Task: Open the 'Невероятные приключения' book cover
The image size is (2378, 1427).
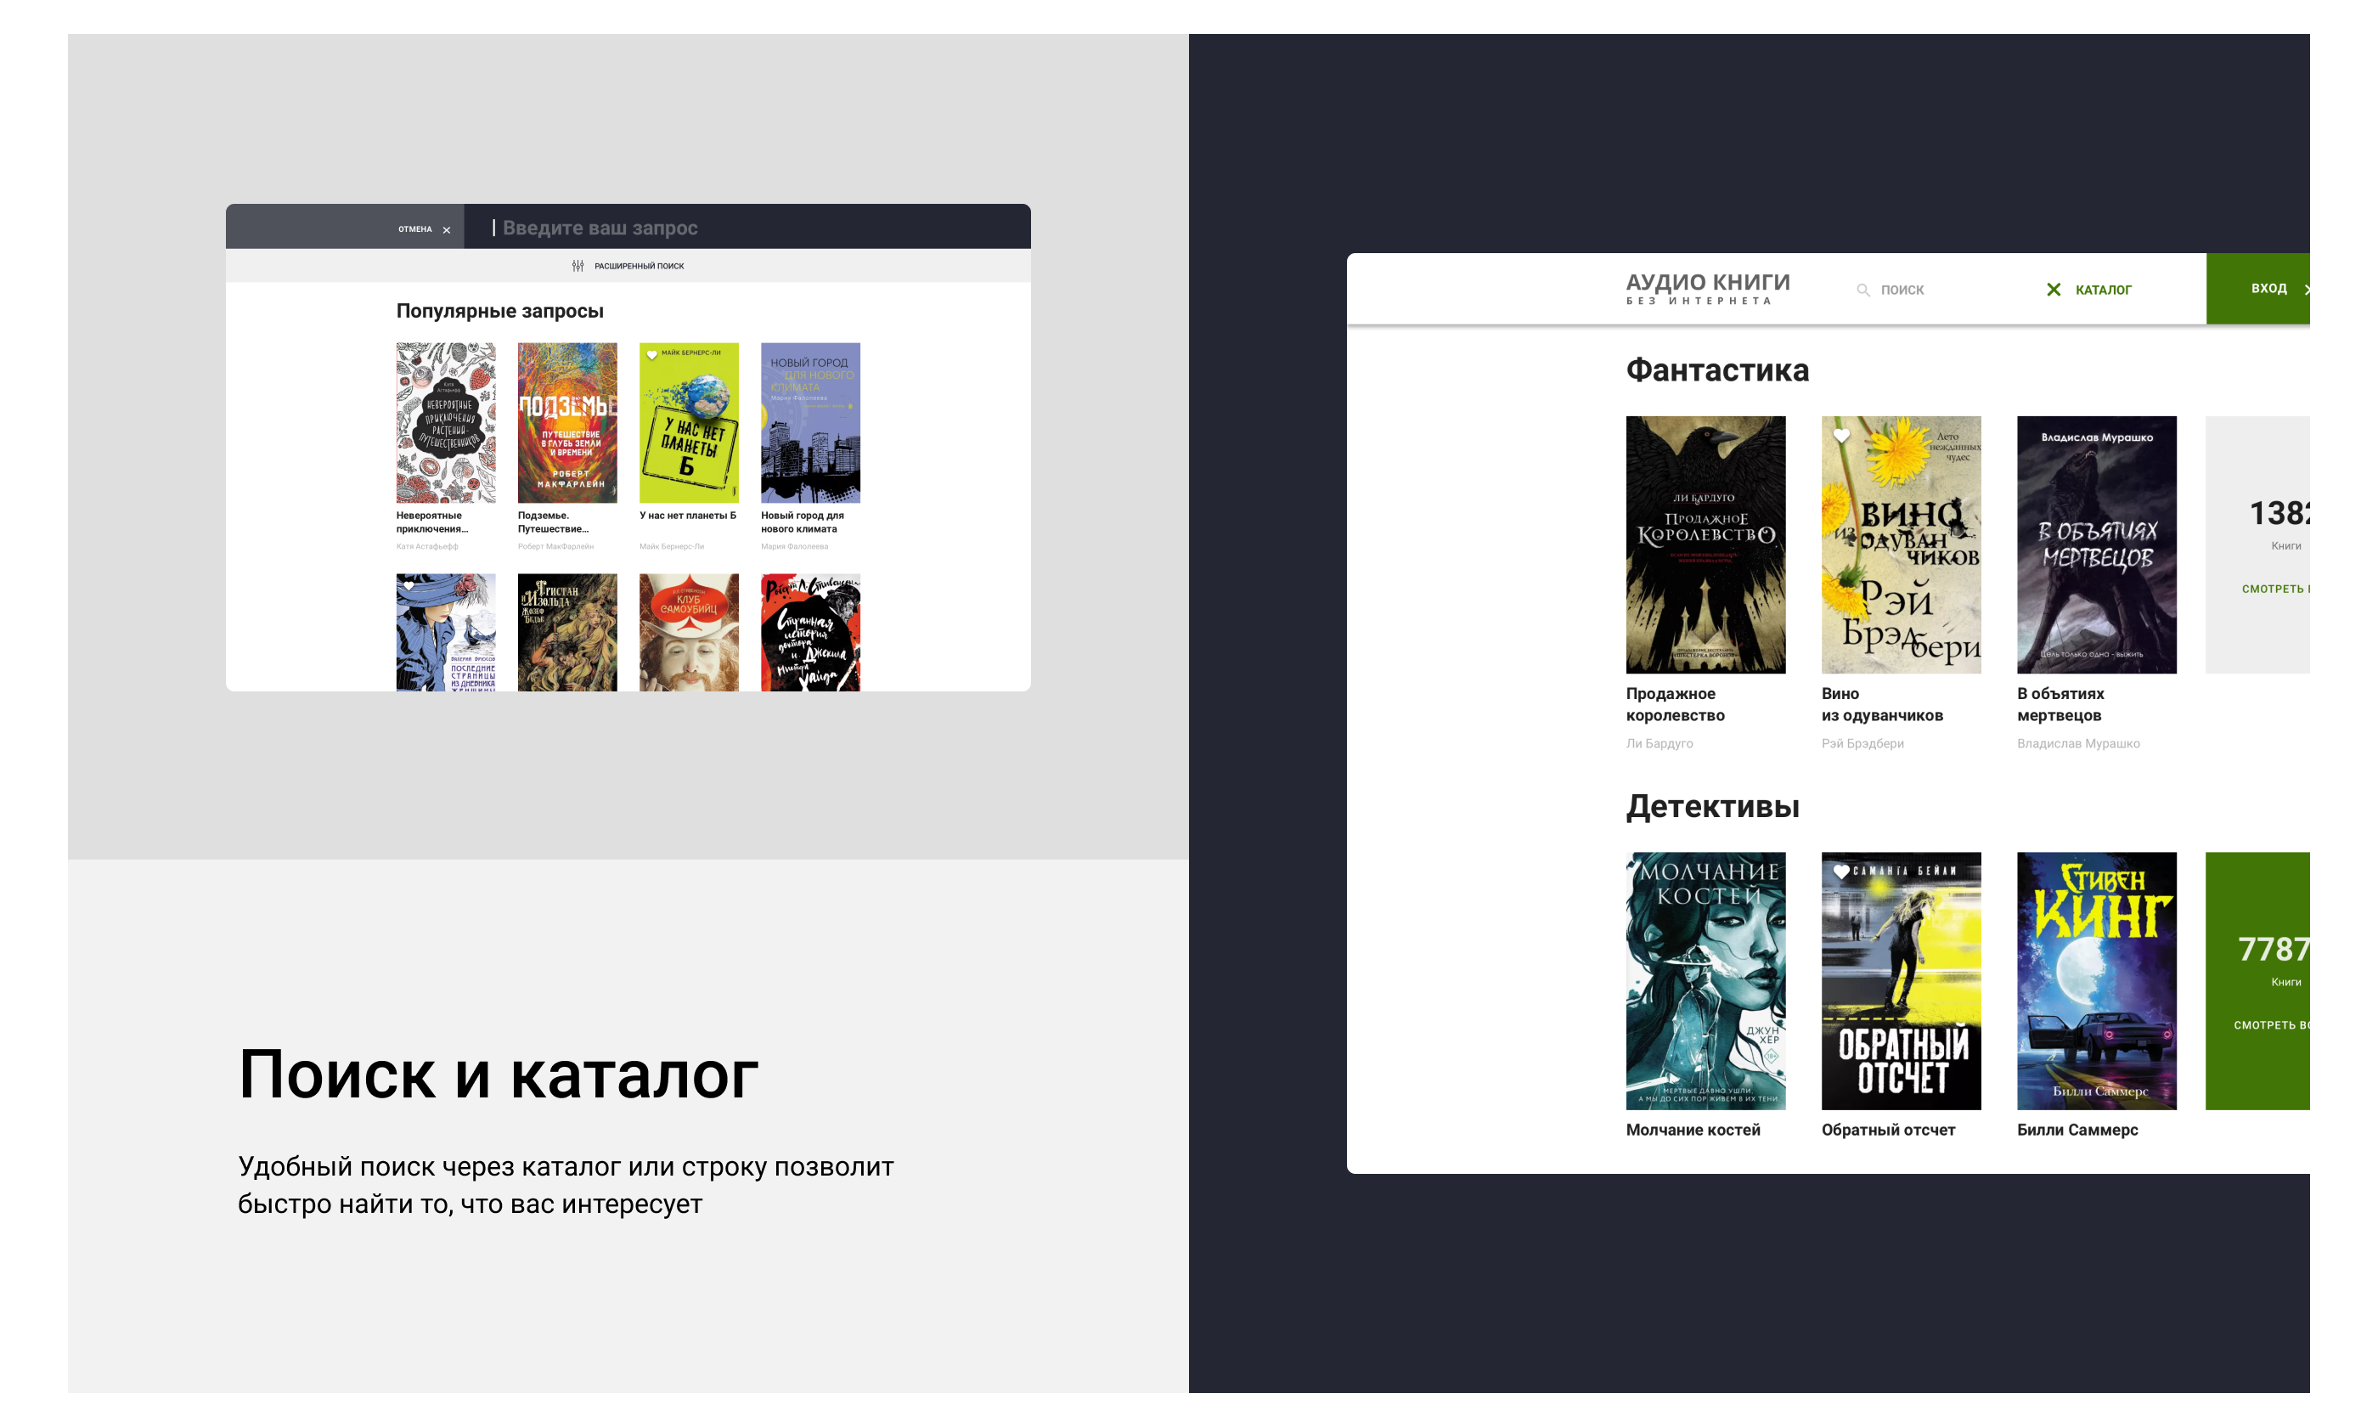Action: pyautogui.click(x=446, y=423)
